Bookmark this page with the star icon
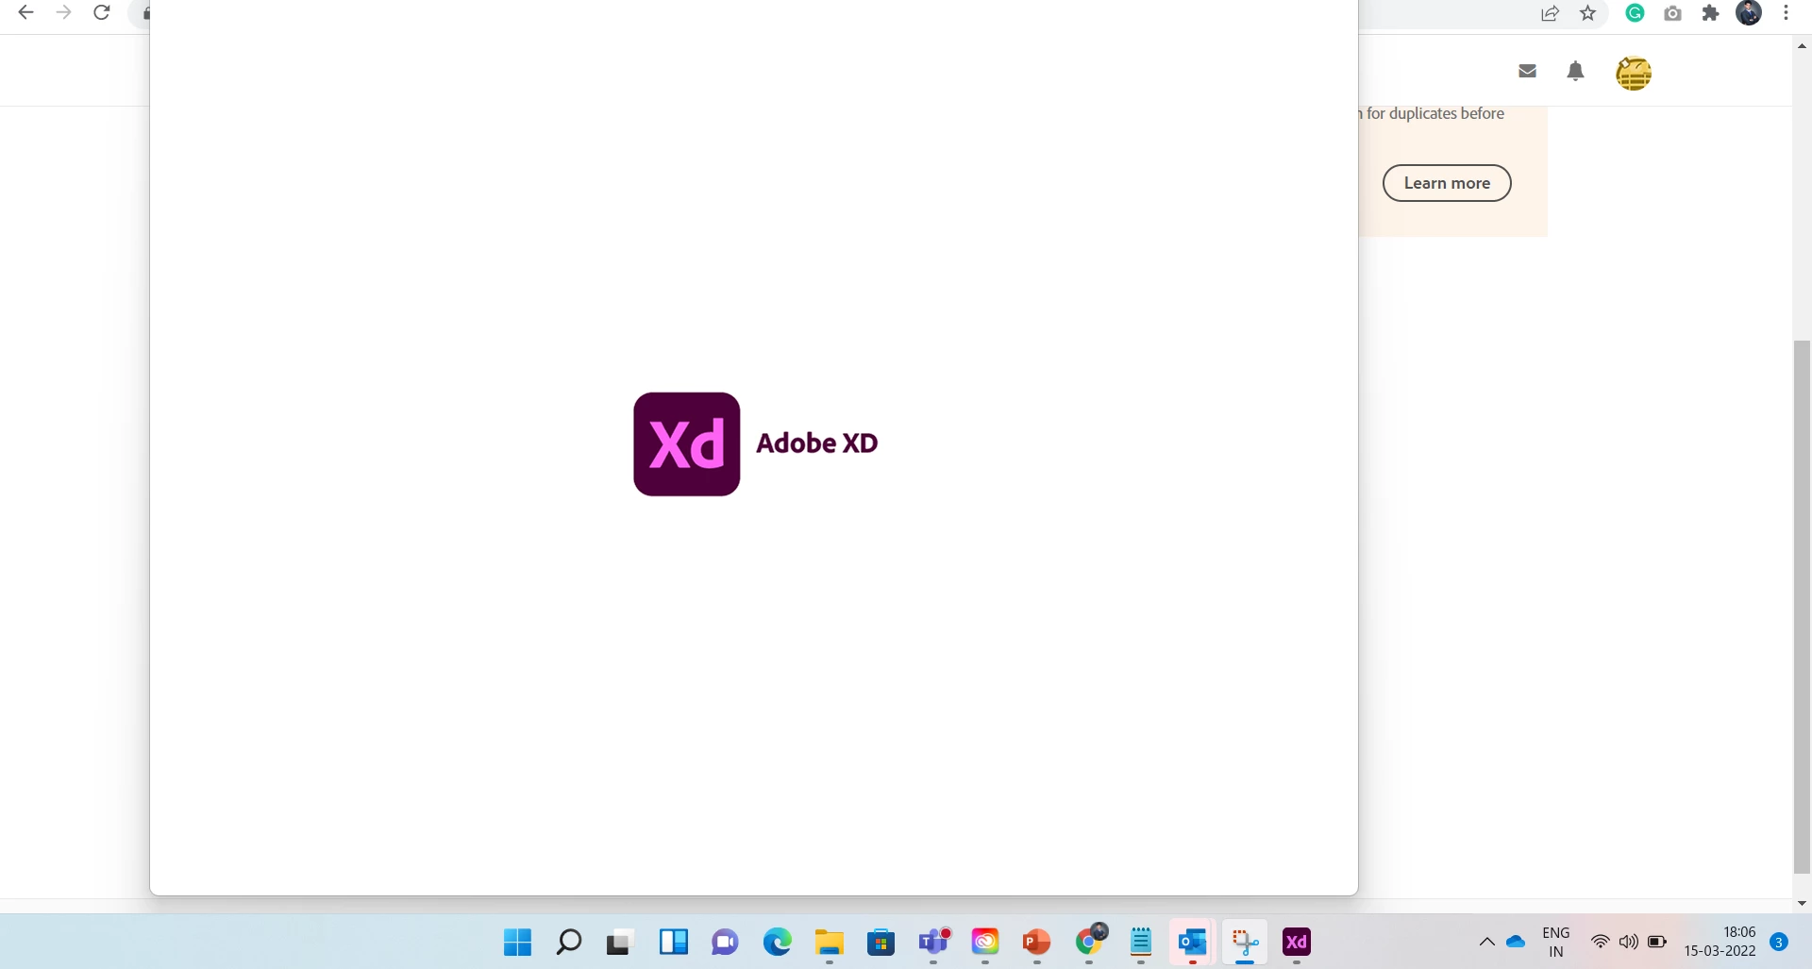This screenshot has width=1812, height=969. coord(1588,13)
